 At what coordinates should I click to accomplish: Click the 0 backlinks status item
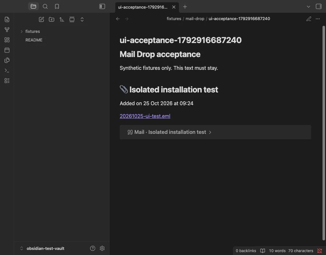[x=246, y=251]
